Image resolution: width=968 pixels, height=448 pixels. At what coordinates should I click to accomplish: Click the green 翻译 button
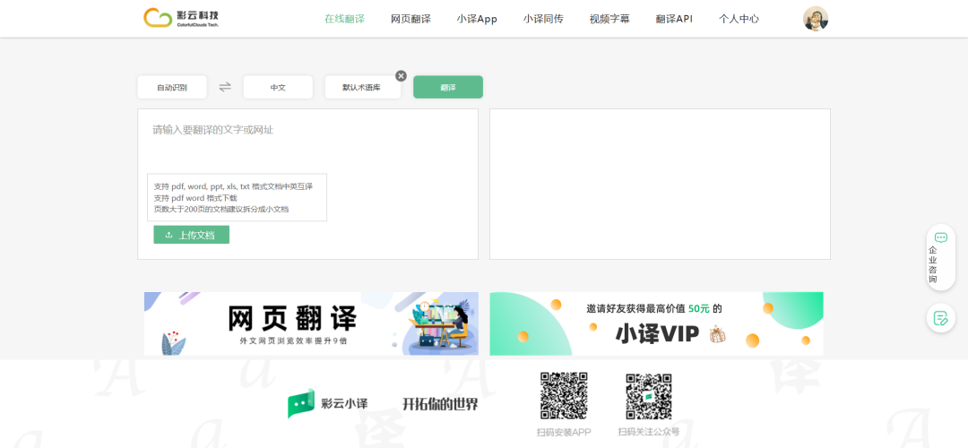448,87
